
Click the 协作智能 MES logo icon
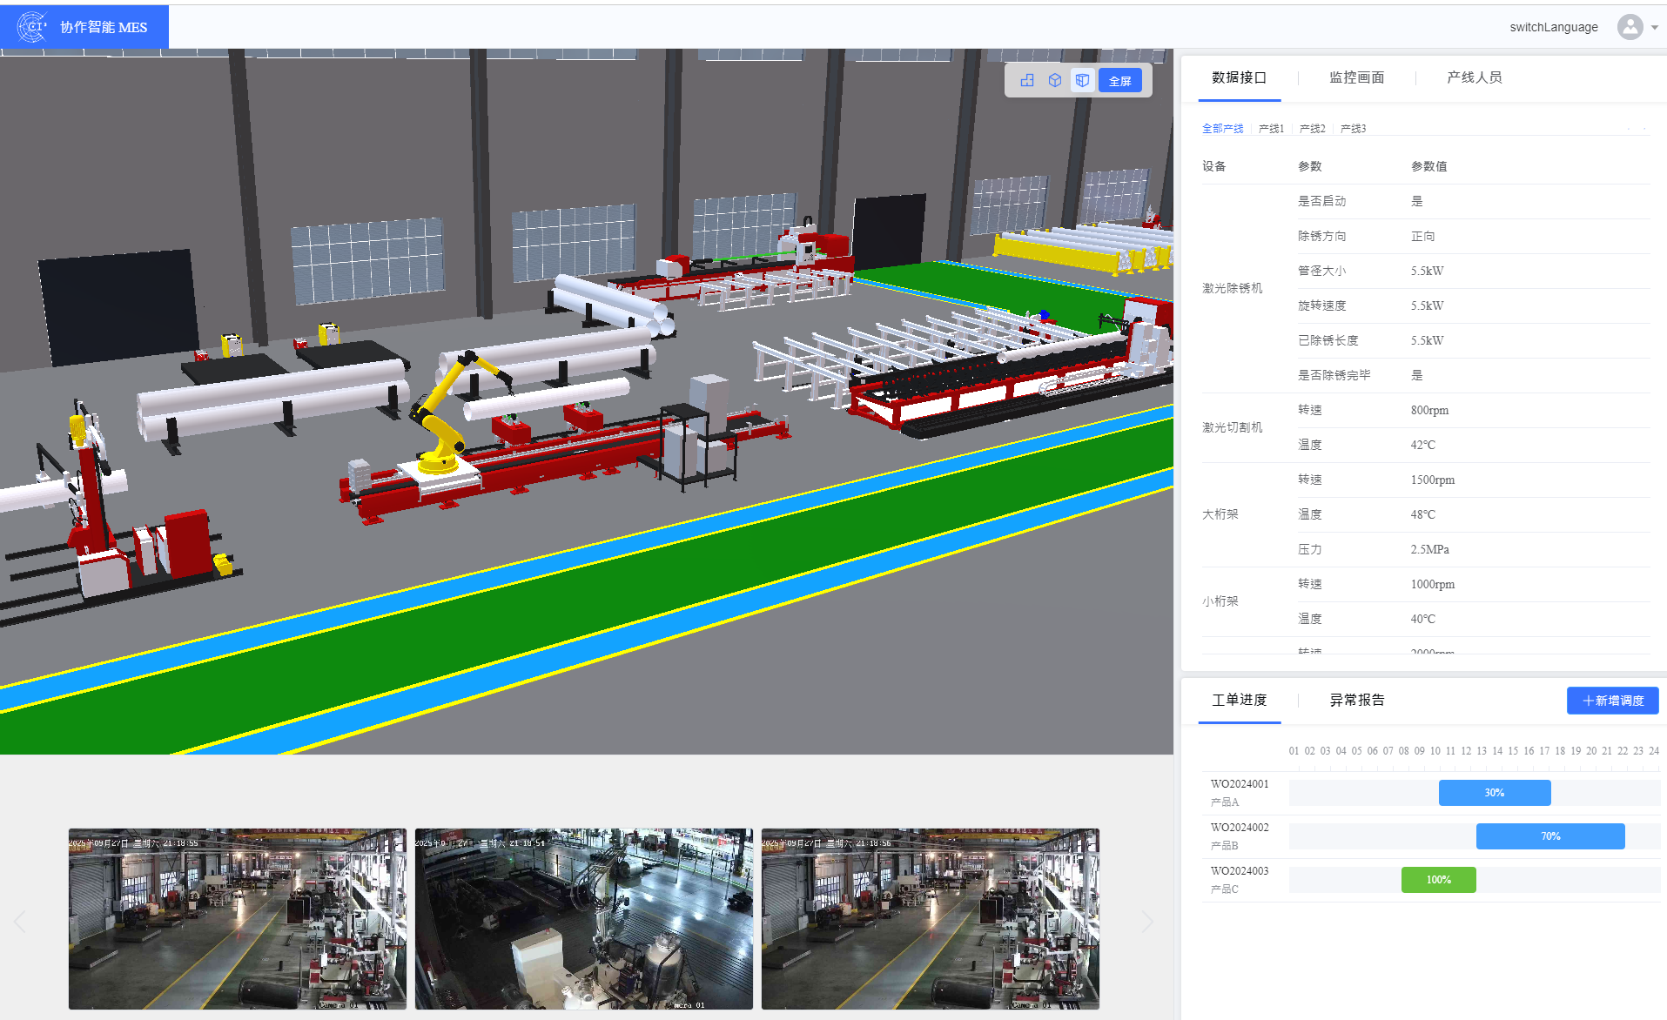[32, 27]
